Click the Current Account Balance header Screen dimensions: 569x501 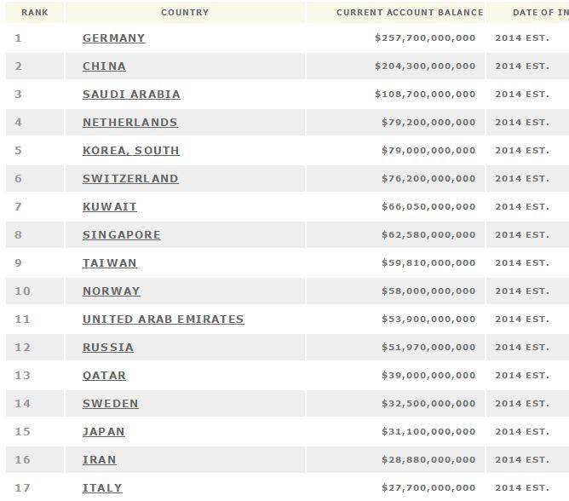(410, 13)
